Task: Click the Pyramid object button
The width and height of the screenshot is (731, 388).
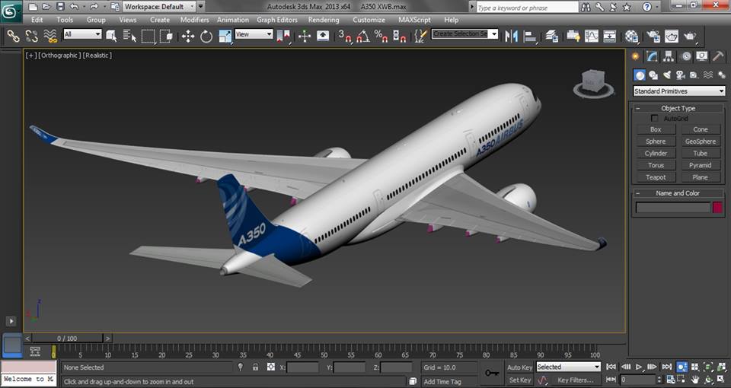Action: click(701, 165)
